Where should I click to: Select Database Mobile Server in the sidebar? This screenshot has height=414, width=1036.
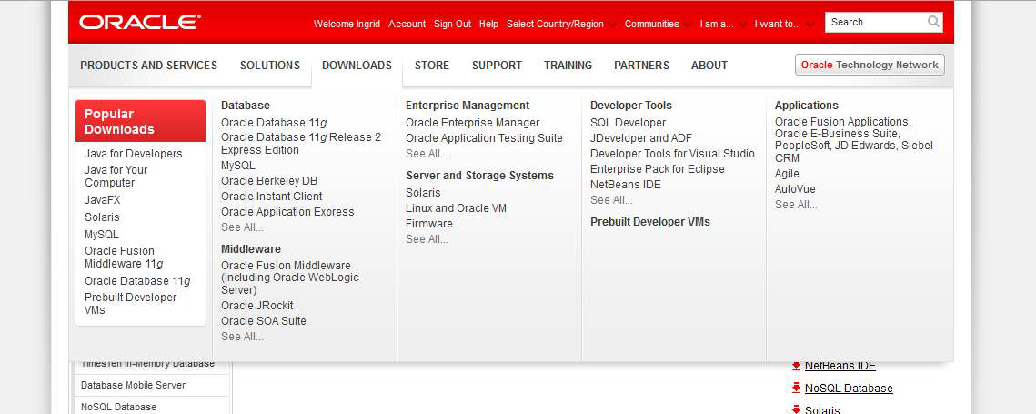133,385
